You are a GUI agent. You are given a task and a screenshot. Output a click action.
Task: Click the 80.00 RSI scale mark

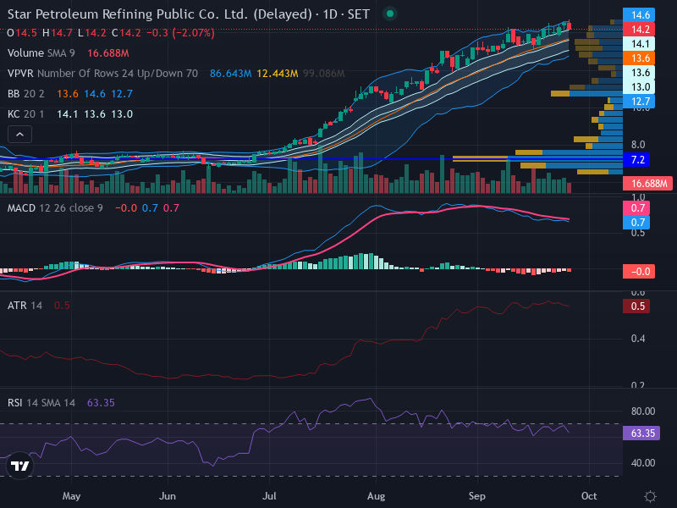click(643, 411)
